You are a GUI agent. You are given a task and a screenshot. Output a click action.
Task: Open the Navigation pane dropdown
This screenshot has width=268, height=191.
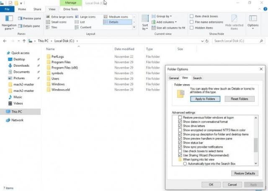click(9, 23)
